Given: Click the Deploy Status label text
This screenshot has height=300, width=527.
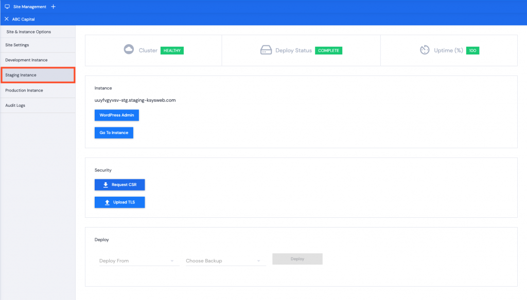Looking at the screenshot, I should (293, 50).
